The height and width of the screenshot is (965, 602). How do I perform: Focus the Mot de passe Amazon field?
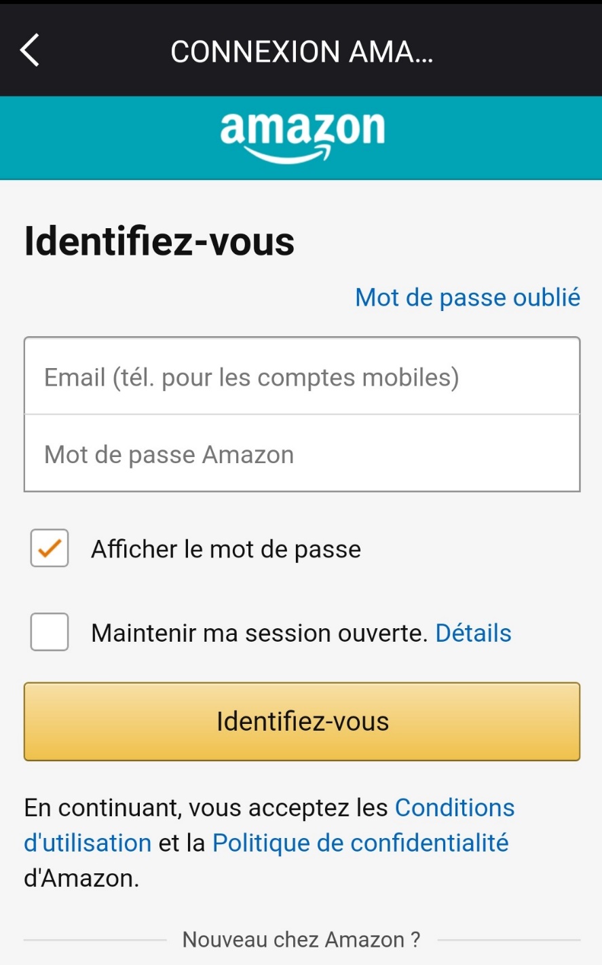(302, 454)
